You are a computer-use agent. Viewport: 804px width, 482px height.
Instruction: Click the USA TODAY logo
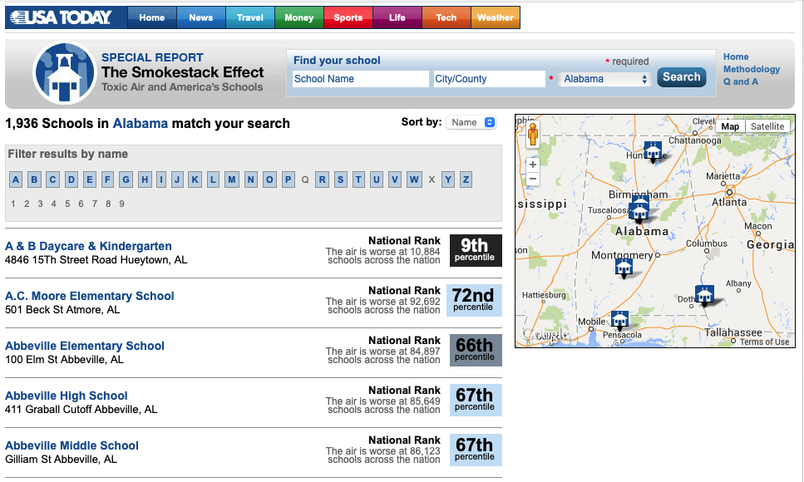tap(61, 17)
